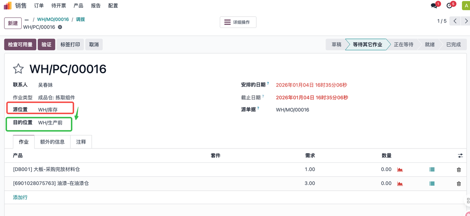Go to next record arrow

pyautogui.click(x=465, y=21)
